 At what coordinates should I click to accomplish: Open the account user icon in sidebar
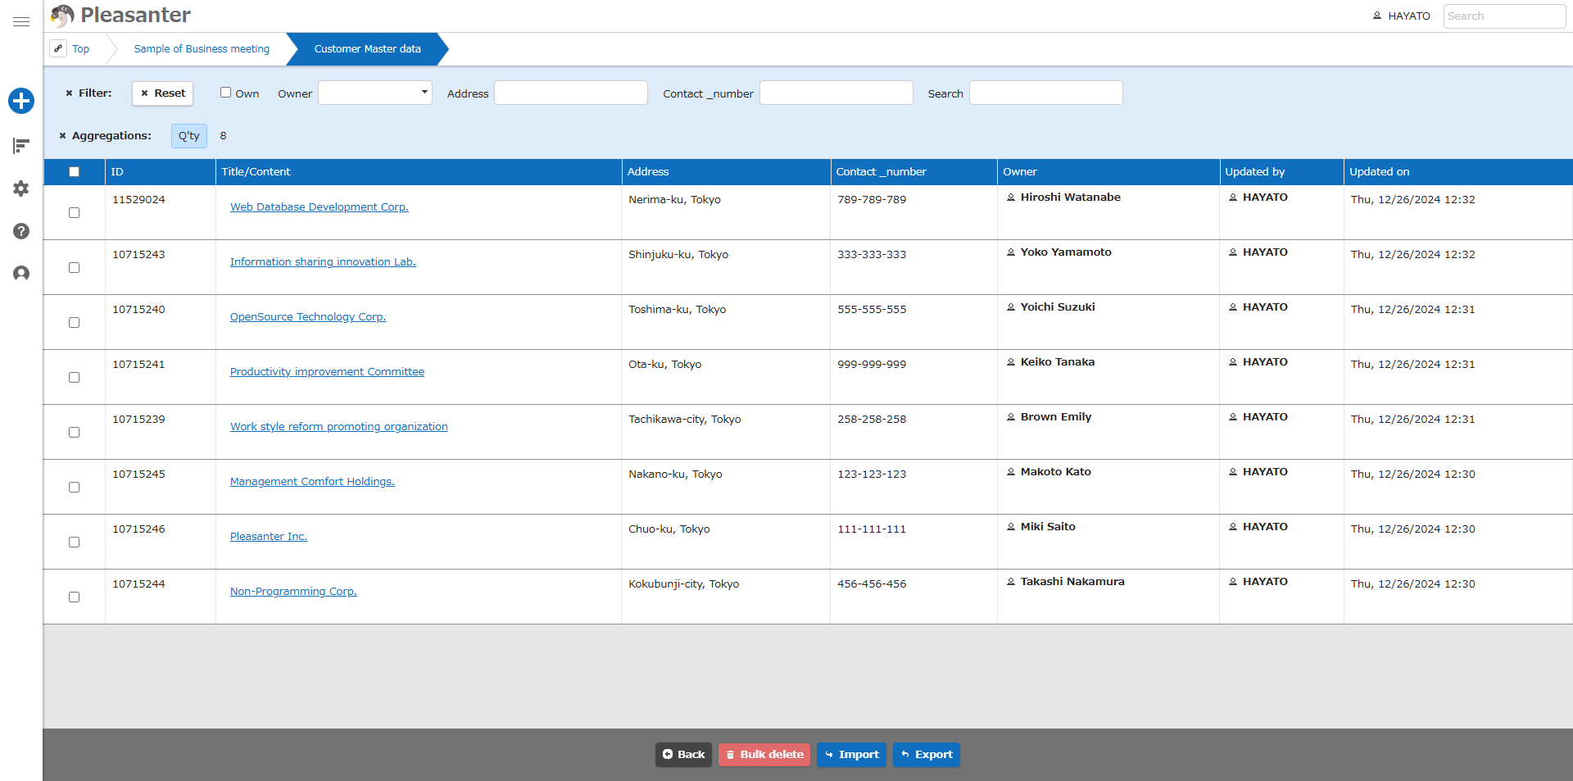[21, 274]
